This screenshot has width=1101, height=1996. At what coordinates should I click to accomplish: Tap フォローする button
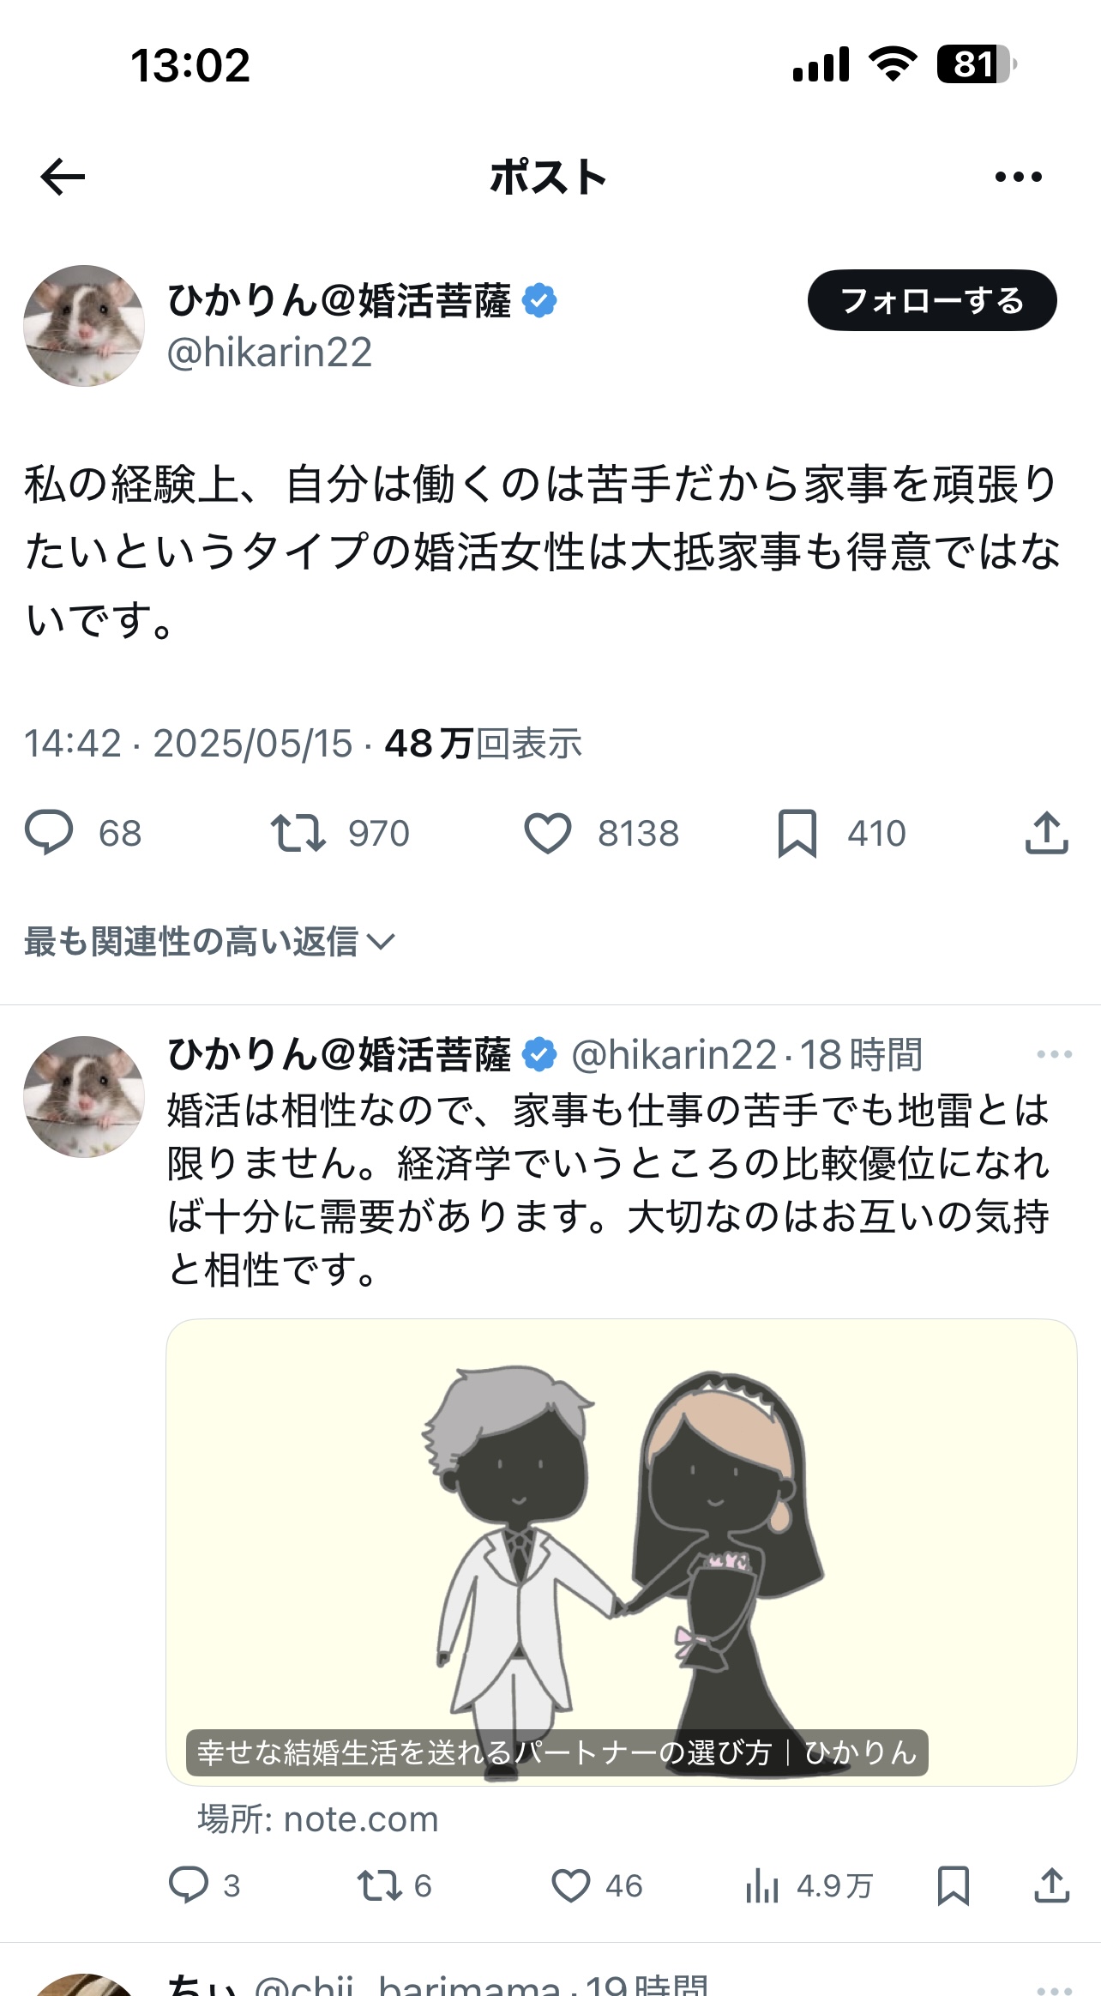pos(932,300)
